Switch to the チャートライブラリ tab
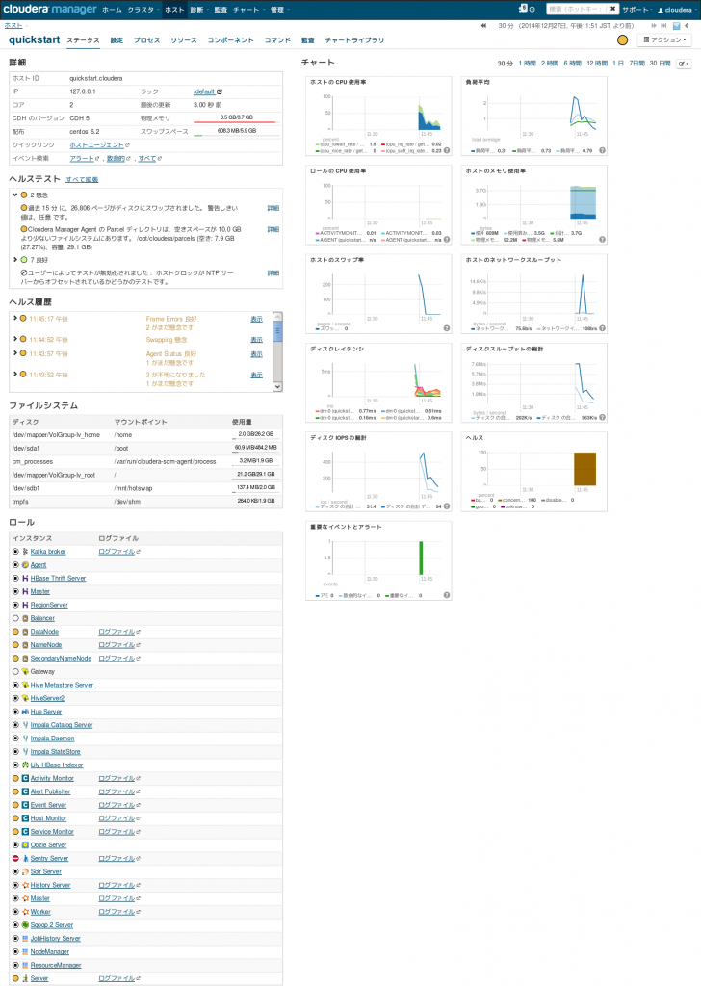 coord(354,40)
